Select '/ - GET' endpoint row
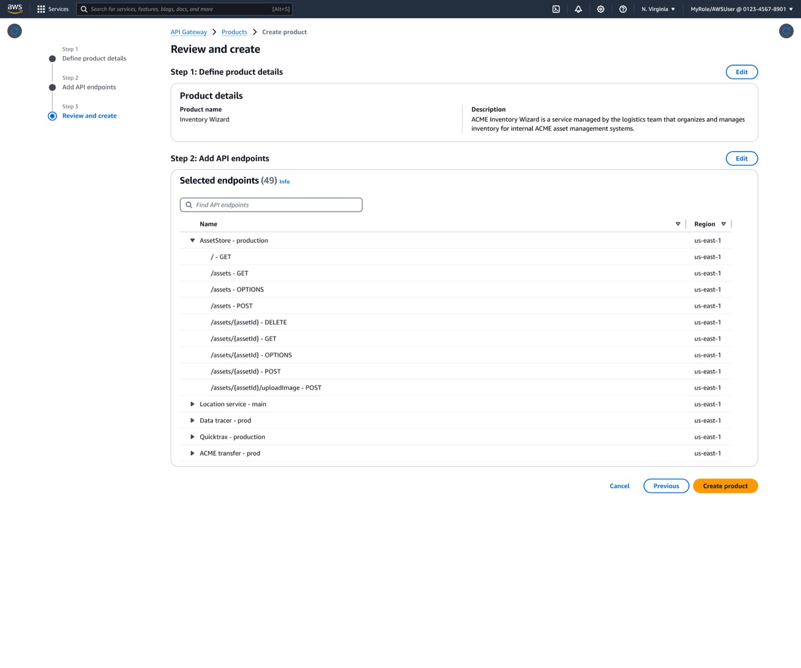The image size is (801, 668). (x=455, y=257)
